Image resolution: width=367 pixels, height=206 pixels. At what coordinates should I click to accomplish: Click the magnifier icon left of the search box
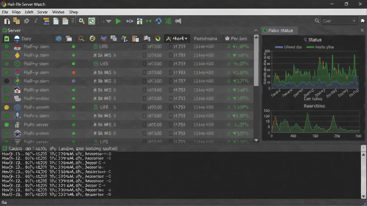click(317, 21)
